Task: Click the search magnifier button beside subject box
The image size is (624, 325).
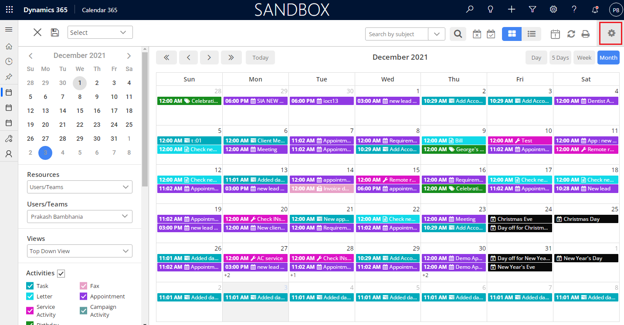Action: 458,34
